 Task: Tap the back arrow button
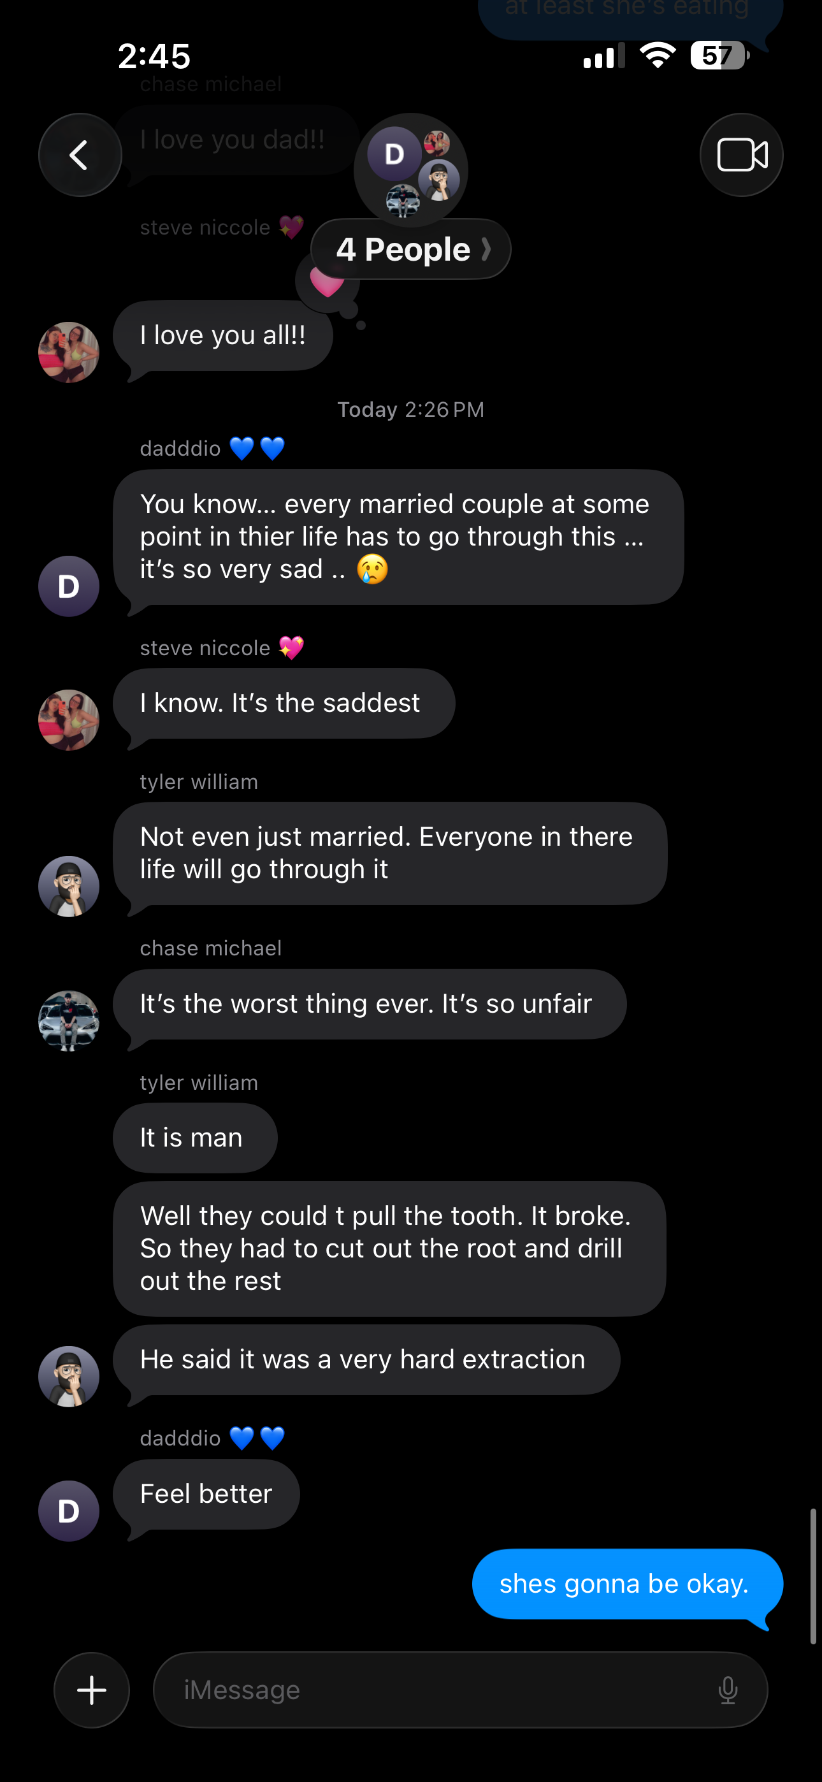click(x=80, y=155)
